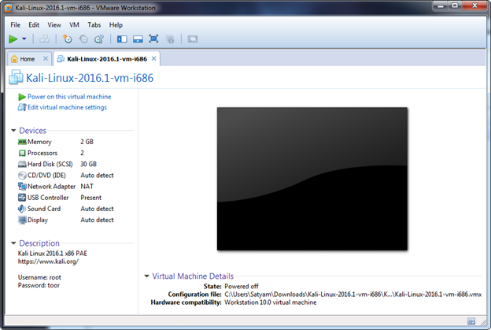Click the black VM screen preview
This screenshot has width=491, height=330.
(x=312, y=180)
